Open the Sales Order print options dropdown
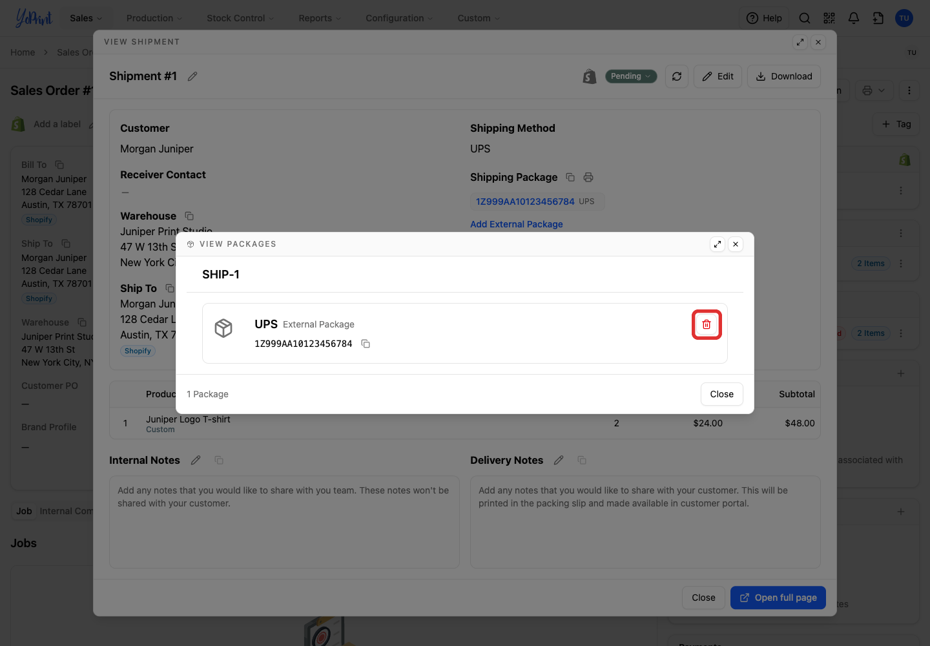The height and width of the screenshot is (646, 930). click(874, 90)
